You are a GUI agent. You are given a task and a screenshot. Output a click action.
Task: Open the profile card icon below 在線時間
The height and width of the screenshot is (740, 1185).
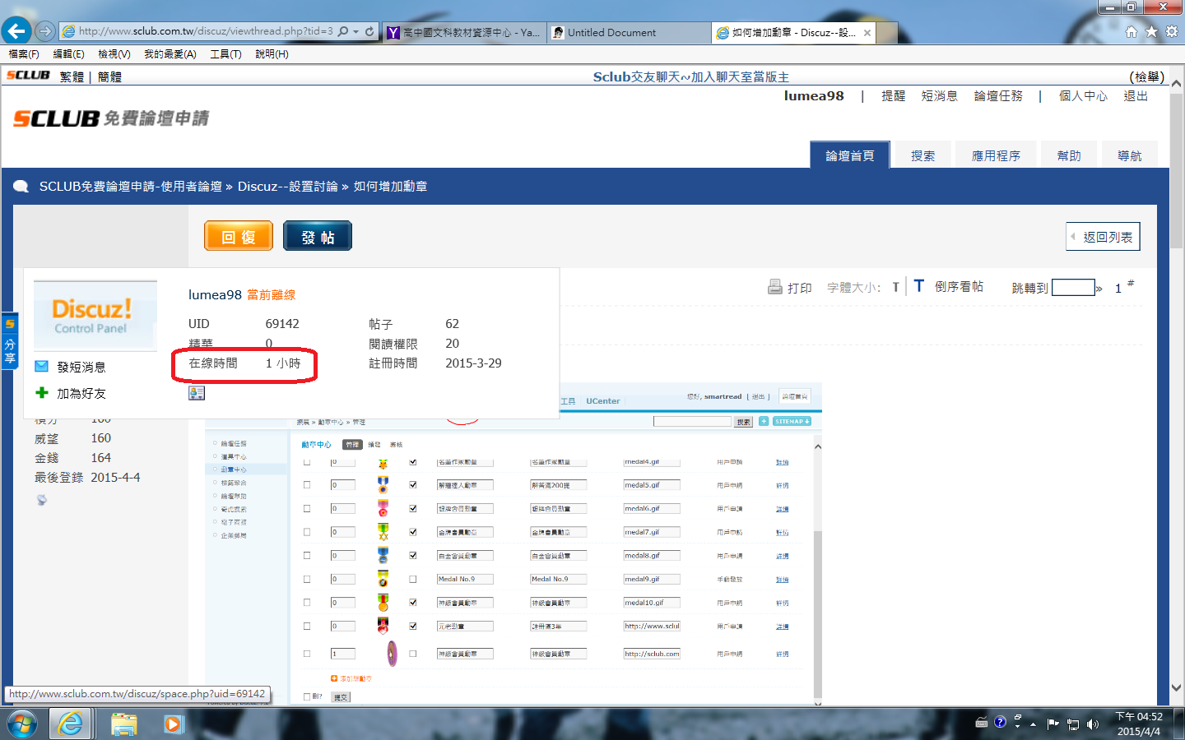pyautogui.click(x=197, y=393)
